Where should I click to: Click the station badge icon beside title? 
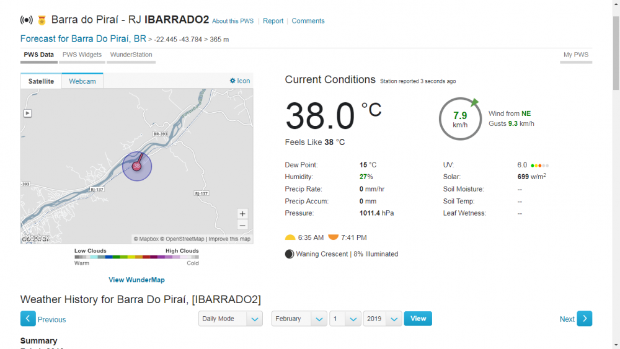pyautogui.click(x=42, y=20)
